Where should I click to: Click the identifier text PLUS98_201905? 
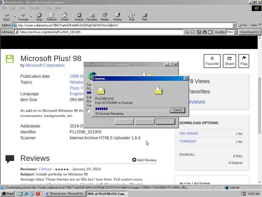click(x=85, y=132)
